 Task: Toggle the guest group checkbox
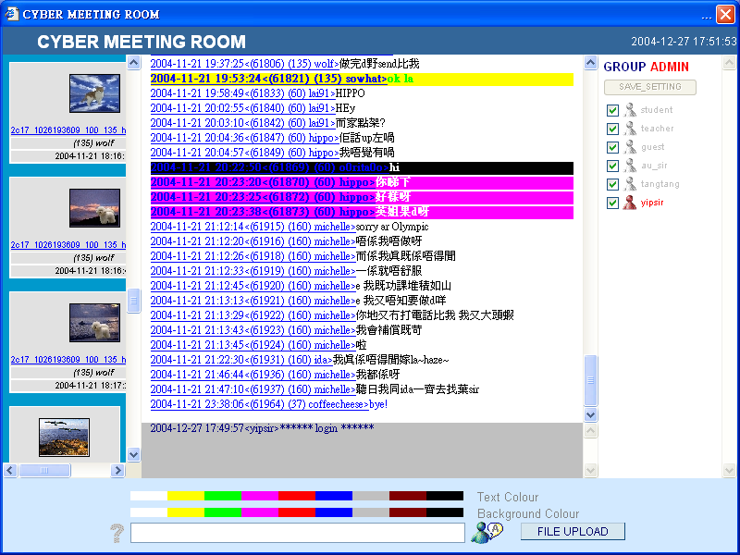(x=612, y=147)
